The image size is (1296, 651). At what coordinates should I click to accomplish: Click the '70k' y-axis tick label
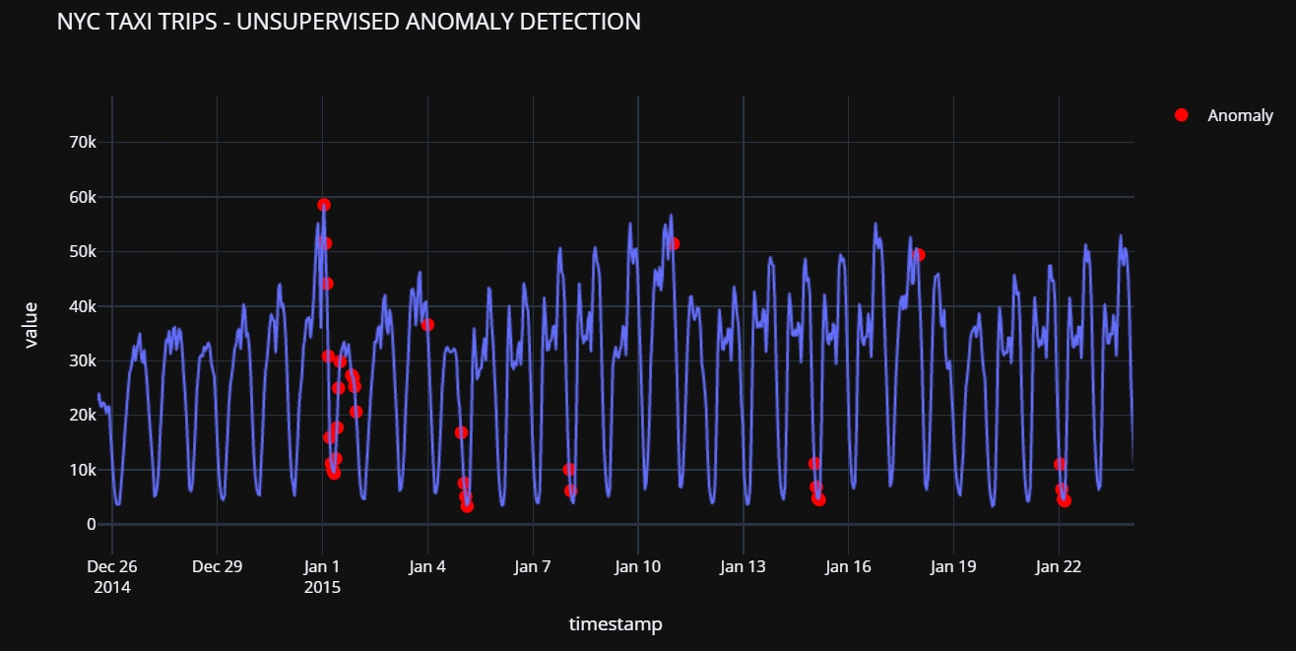(83, 143)
